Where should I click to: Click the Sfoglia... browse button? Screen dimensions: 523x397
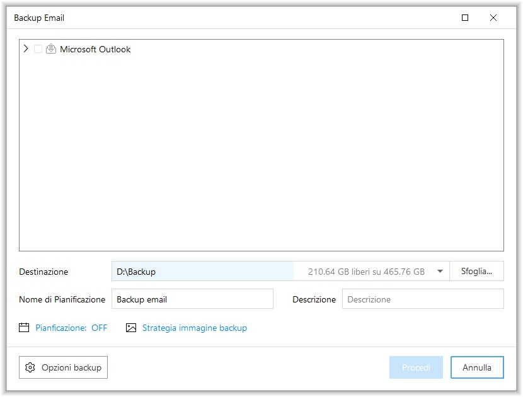click(476, 272)
